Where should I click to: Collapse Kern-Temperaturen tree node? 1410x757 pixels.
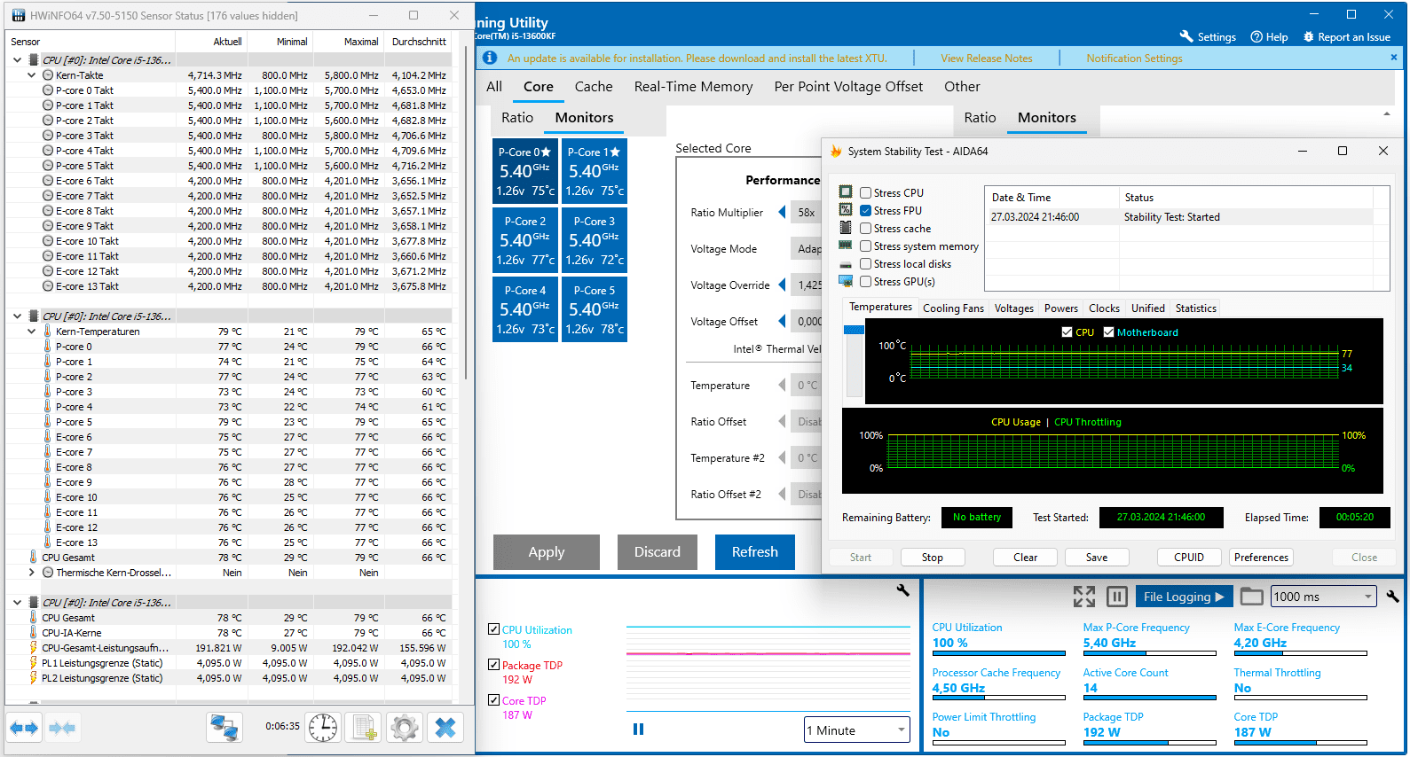coord(32,331)
